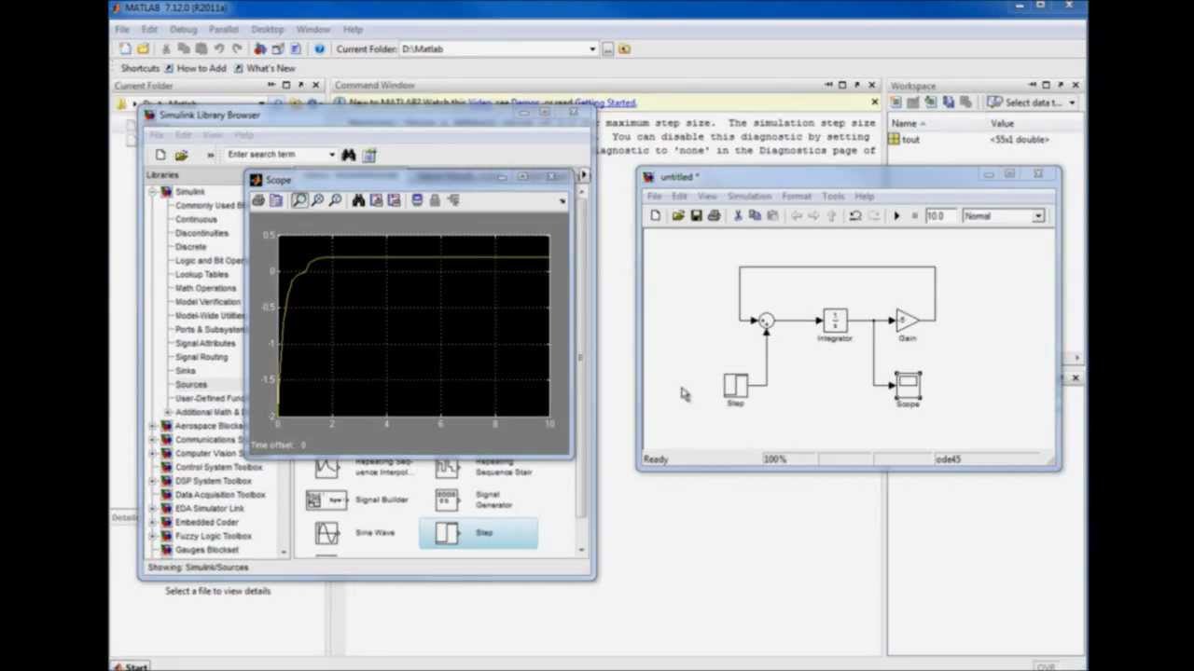Select Scope zoom X-axis tool

click(x=317, y=200)
